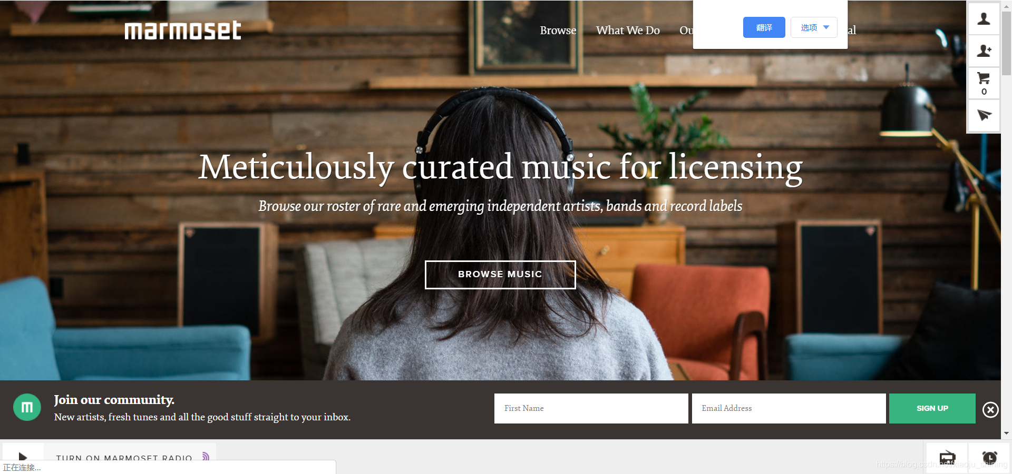Focus the First Name field

[591, 408]
